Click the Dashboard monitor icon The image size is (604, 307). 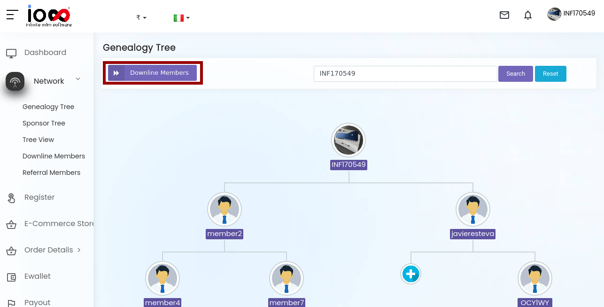(x=11, y=53)
